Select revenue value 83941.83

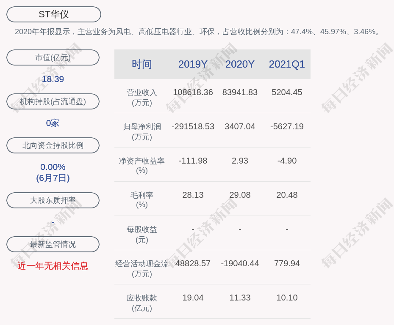240,92
